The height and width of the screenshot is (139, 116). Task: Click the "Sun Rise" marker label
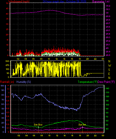pos(38,125)
